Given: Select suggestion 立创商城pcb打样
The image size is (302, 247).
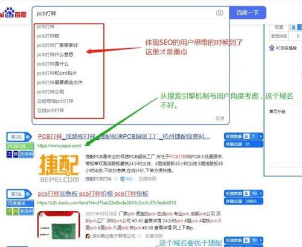Looking at the screenshot, I should pos(55,101).
